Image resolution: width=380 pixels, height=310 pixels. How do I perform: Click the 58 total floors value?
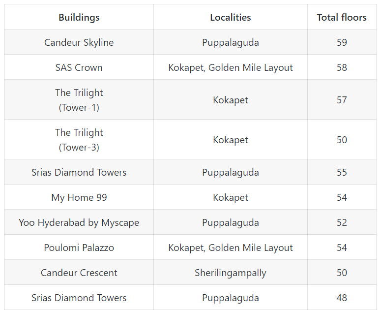pos(342,67)
